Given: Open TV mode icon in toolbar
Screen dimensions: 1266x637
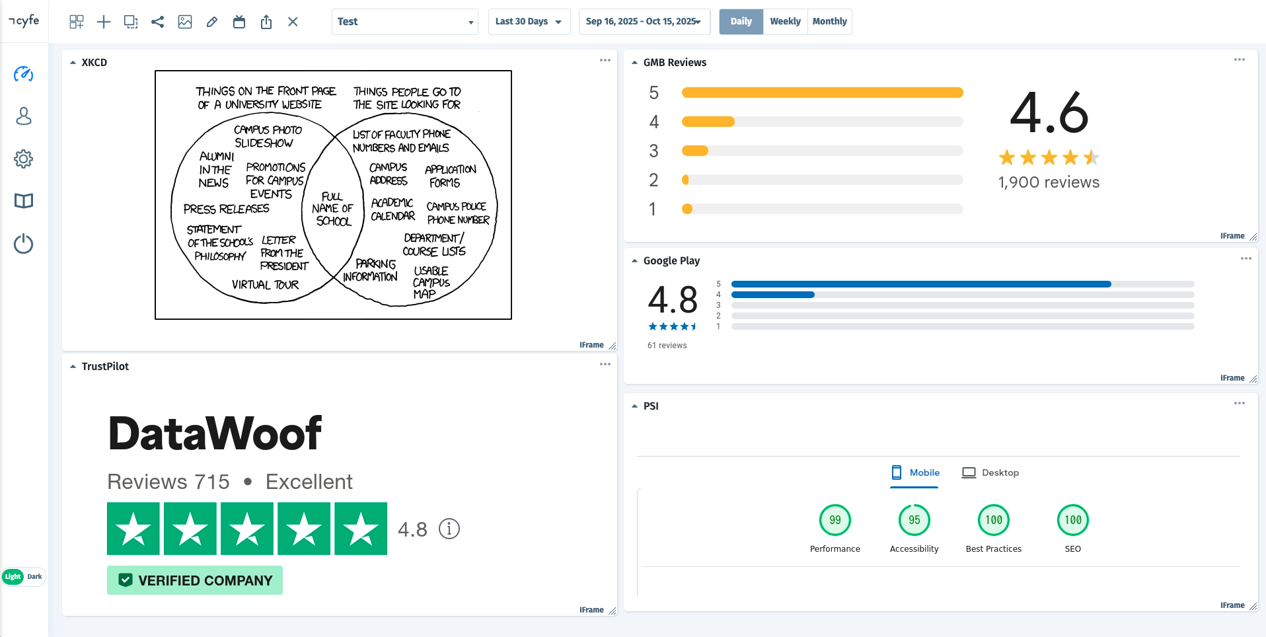Looking at the screenshot, I should [239, 22].
